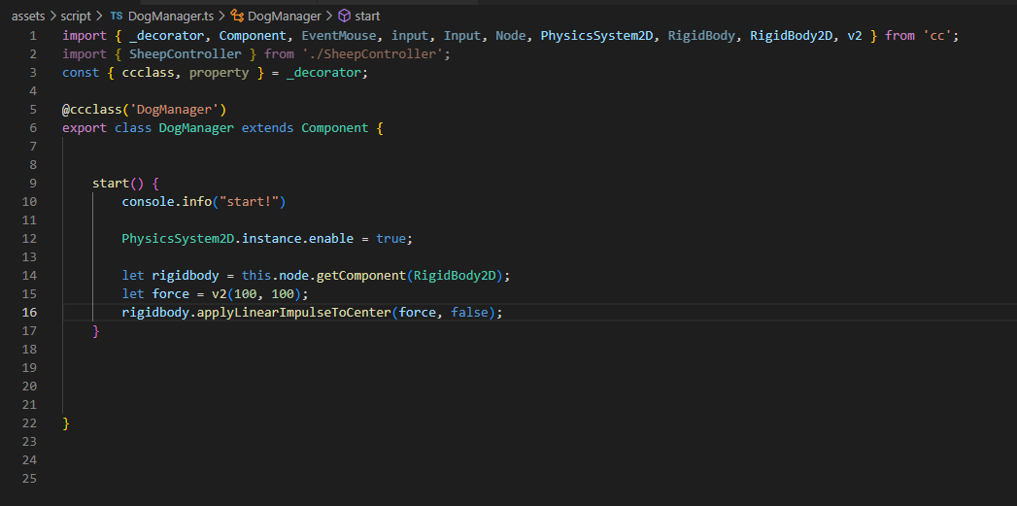1017x506 pixels.
Task: Click 'DogManager' in the class declaration
Action: [196, 128]
